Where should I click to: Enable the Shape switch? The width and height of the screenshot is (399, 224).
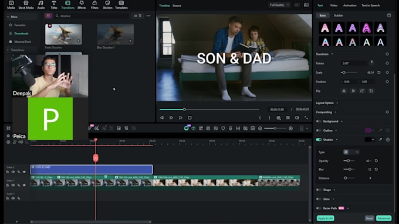[x=319, y=189]
